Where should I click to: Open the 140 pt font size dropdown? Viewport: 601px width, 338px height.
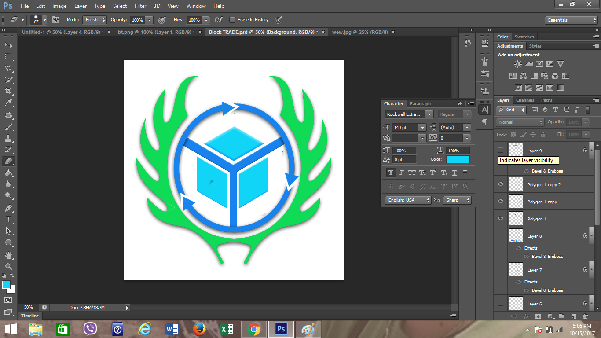[x=422, y=127]
